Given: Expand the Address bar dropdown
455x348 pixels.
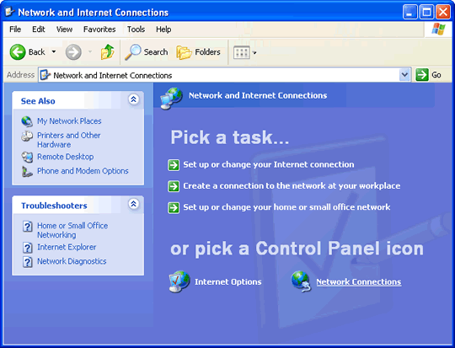Looking at the screenshot, I should (404, 75).
